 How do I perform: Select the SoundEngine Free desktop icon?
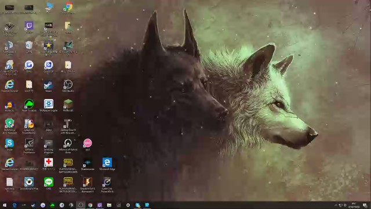(29, 183)
